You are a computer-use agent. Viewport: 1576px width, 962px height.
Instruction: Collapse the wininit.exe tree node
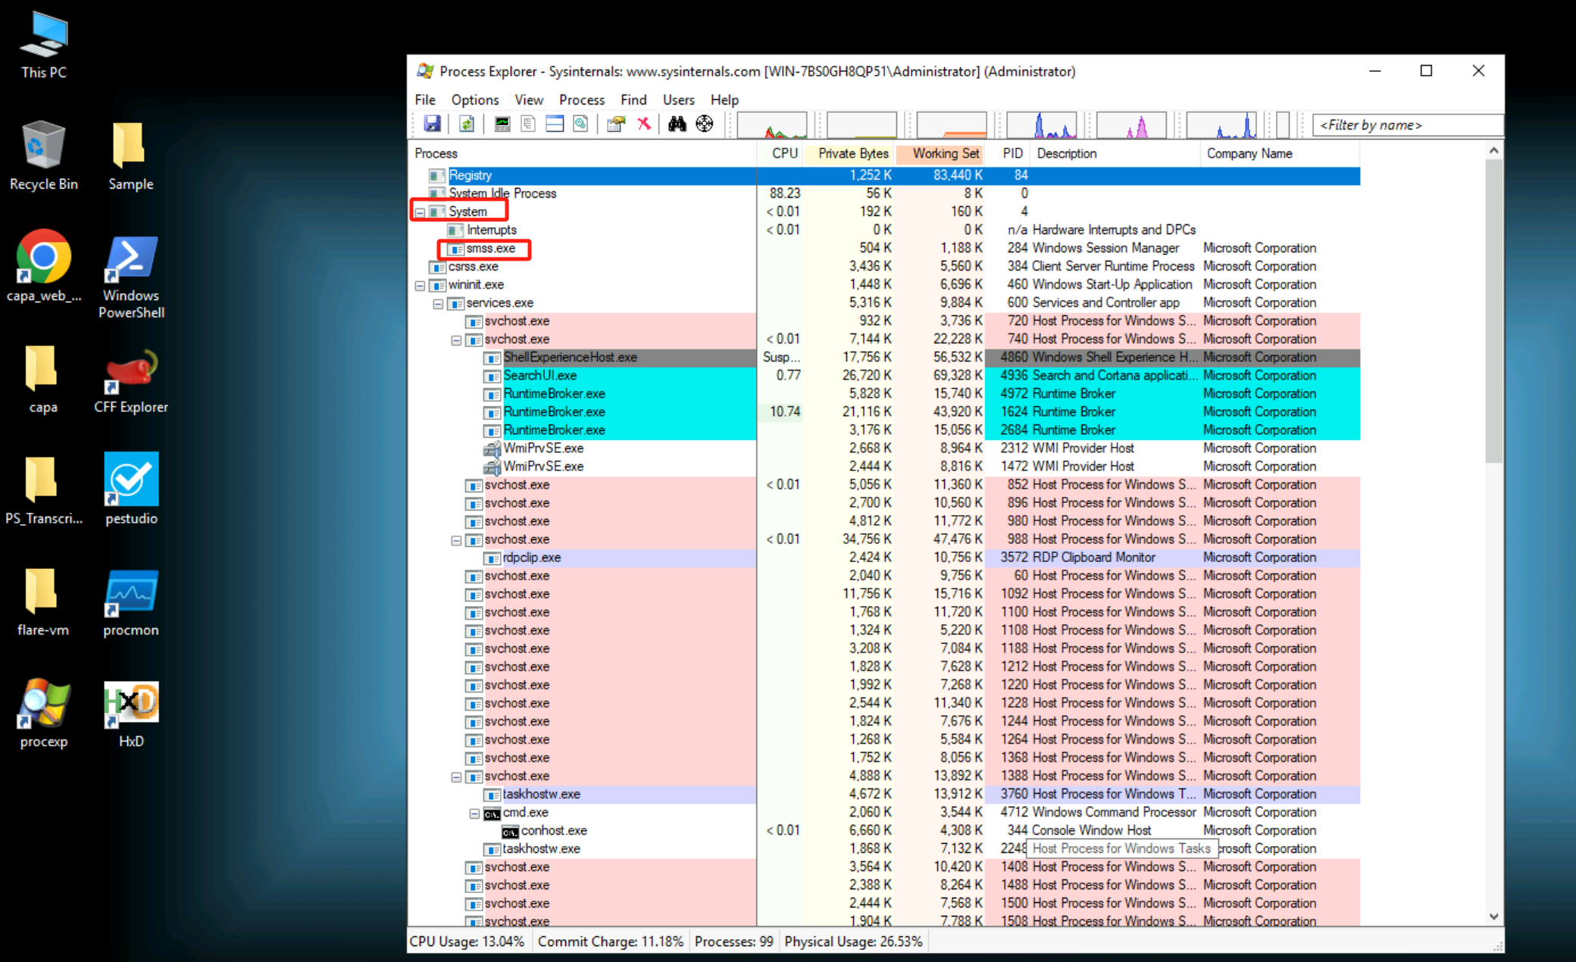420,286
